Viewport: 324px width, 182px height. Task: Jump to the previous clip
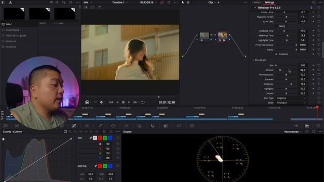(111, 102)
